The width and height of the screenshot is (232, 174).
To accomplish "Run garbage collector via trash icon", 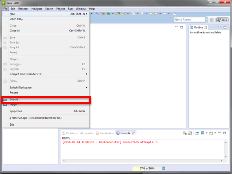I will tap(163, 168).
